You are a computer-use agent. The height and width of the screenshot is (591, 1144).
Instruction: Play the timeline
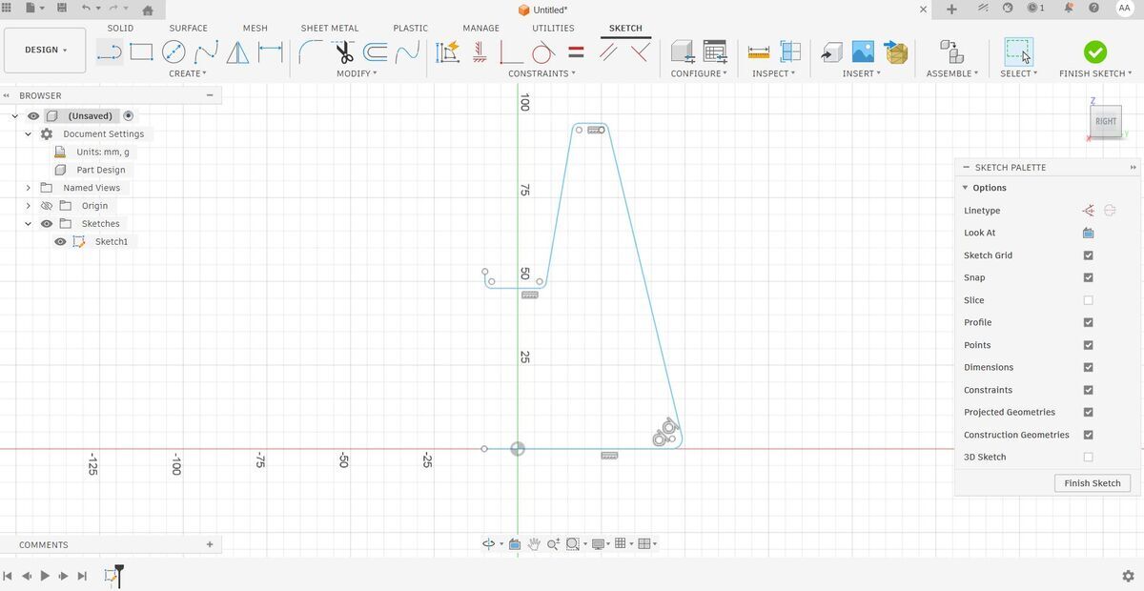(45, 576)
